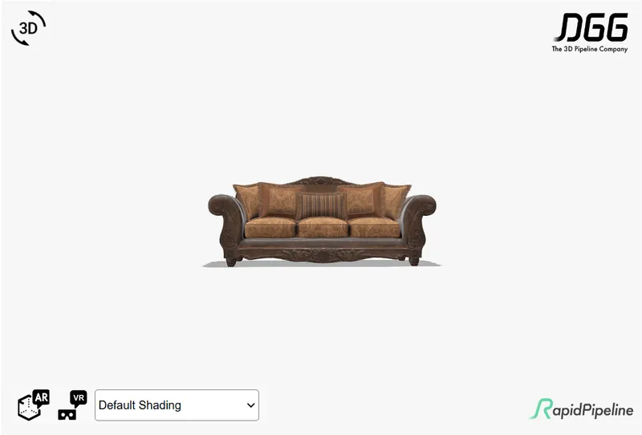
Task: Select the left seat cushion
Action: point(270,228)
